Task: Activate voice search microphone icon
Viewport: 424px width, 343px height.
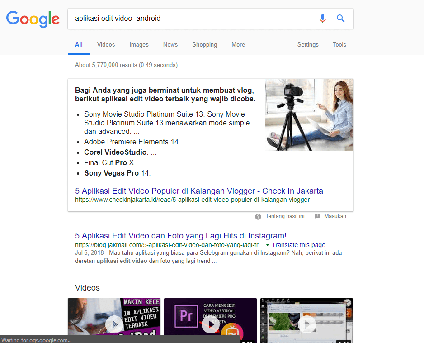Action: tap(322, 19)
